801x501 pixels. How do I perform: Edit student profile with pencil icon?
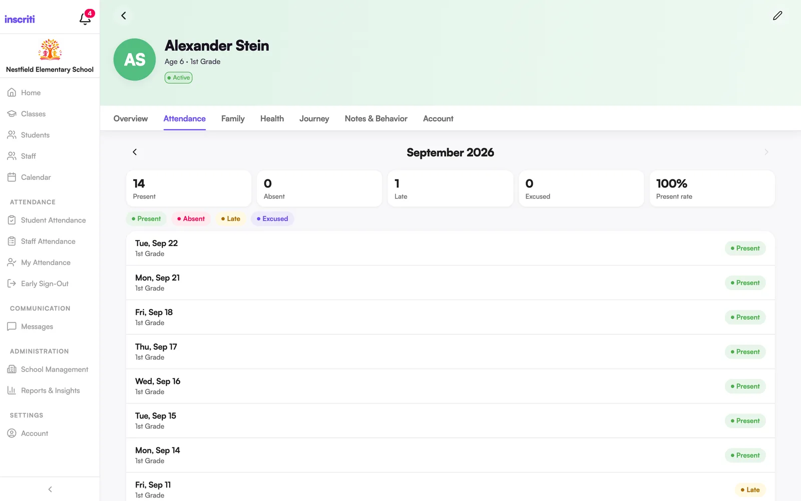[777, 16]
